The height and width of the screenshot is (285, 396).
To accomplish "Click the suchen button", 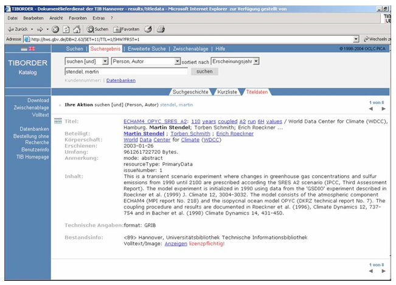I will pyautogui.click(x=204, y=71).
